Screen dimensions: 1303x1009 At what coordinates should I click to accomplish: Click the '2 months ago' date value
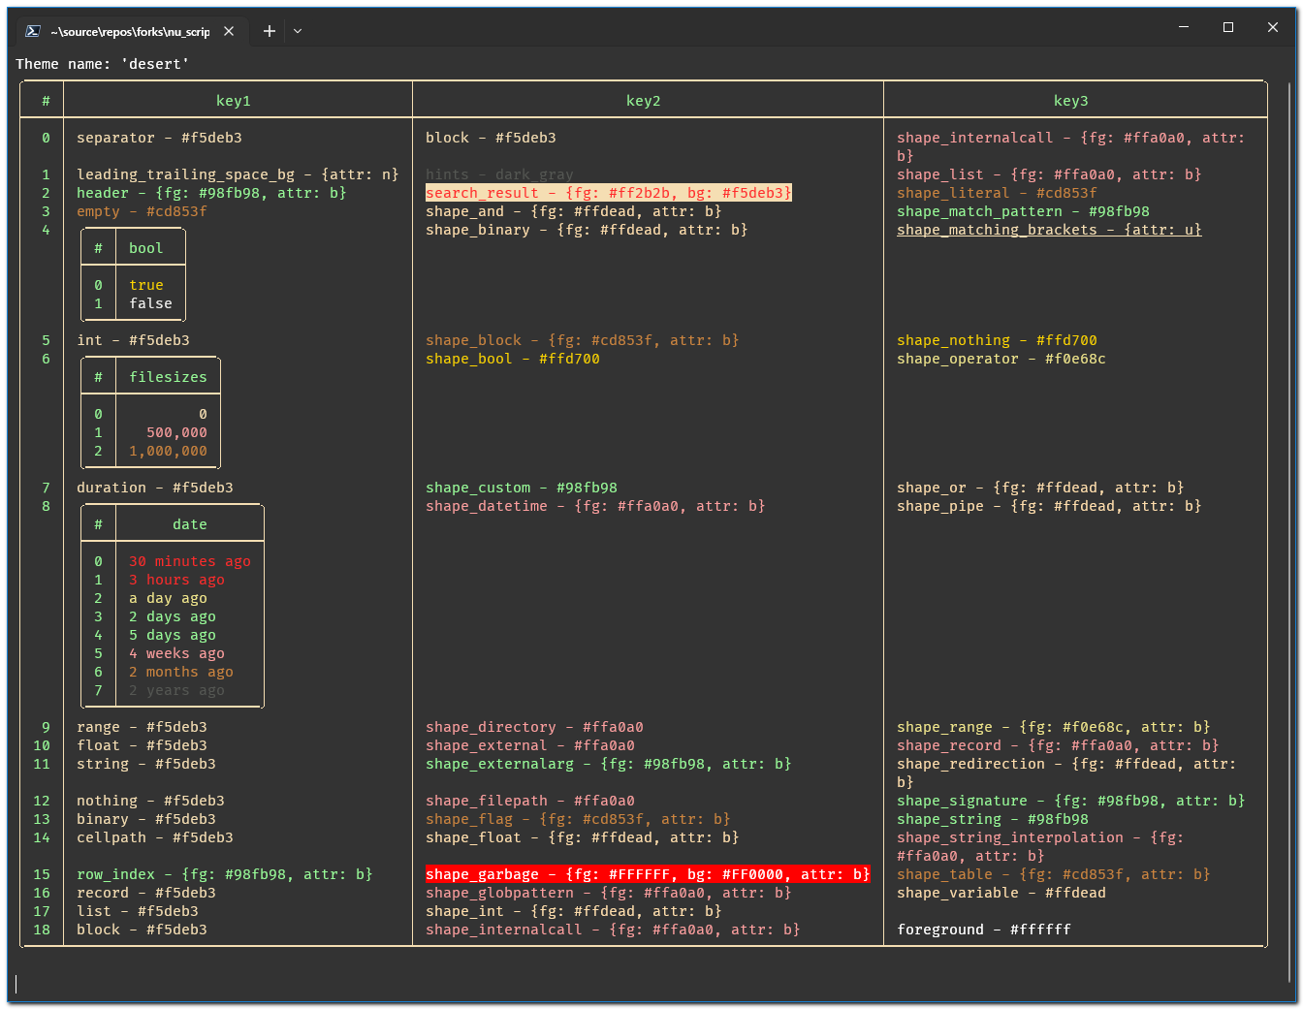point(181,672)
